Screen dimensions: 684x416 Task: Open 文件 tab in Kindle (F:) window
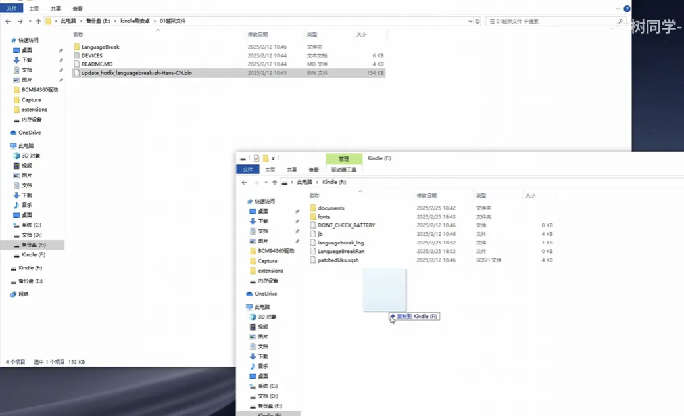[248, 170]
